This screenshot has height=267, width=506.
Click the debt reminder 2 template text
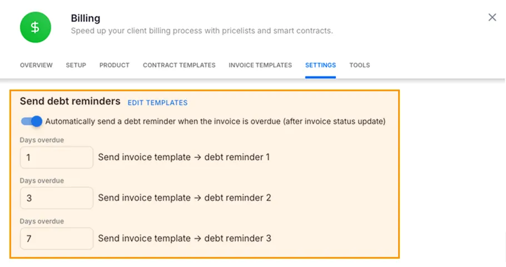pos(185,198)
